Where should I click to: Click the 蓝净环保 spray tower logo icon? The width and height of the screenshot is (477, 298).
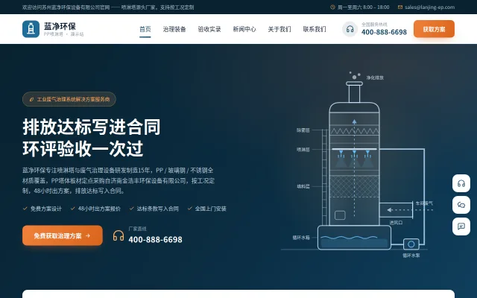[x=31, y=29]
